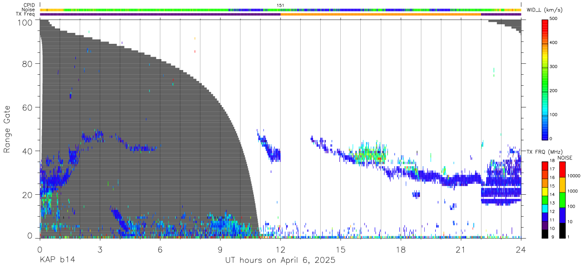Image resolution: width=586 pixels, height=270 pixels.
Task: Click the 100 tick on Range Gate axis
Action: tap(26, 22)
